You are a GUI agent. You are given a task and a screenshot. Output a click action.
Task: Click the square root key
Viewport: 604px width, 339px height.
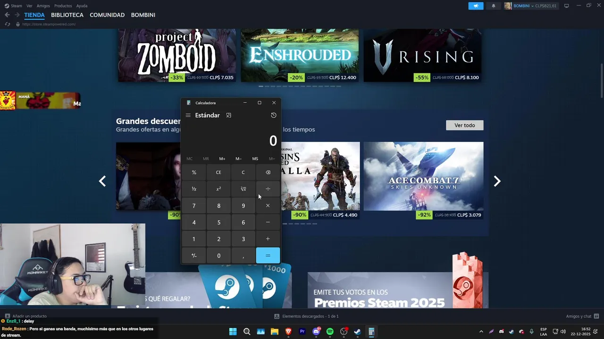tap(243, 189)
